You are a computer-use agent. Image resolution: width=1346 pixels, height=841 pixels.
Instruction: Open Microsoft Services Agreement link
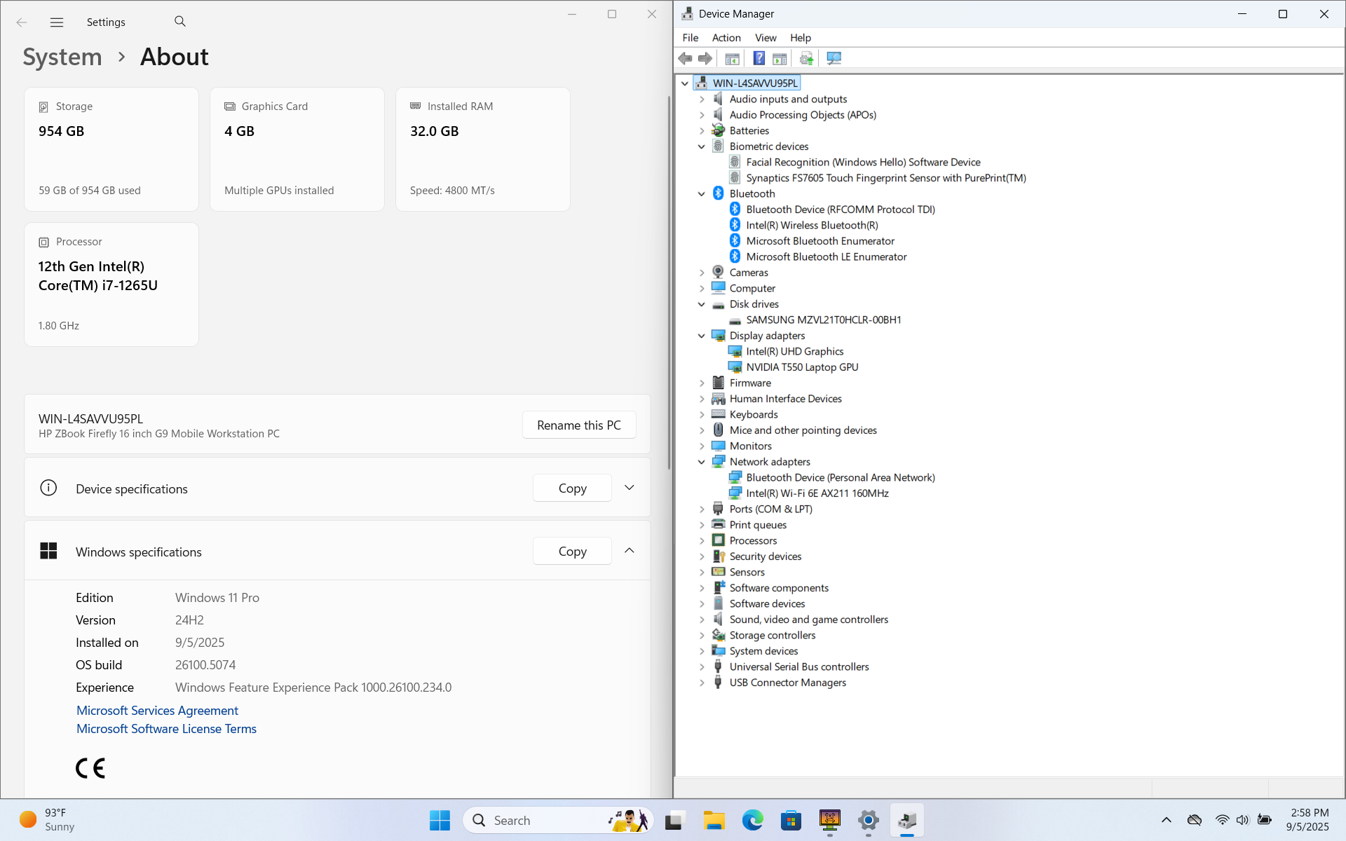pos(157,711)
